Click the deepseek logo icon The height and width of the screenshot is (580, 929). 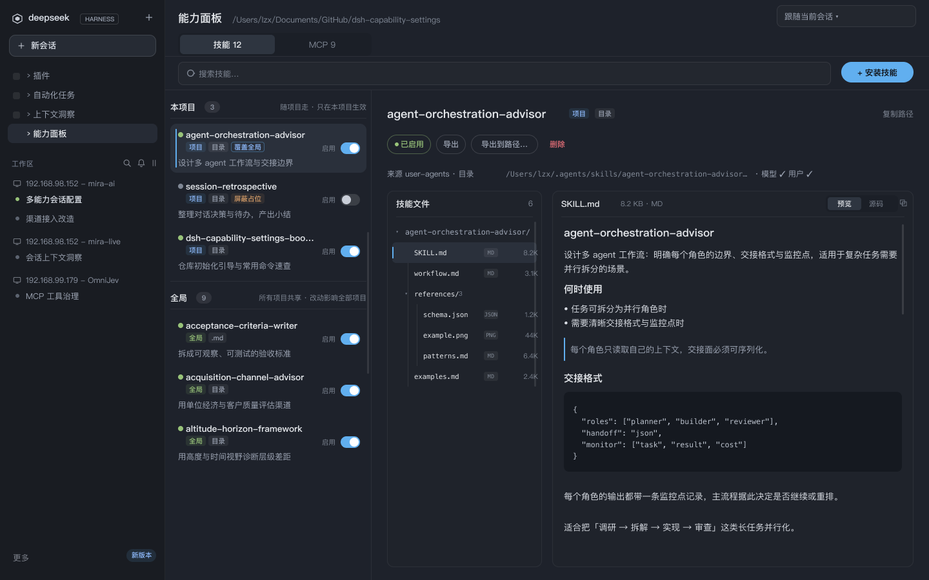coord(17,19)
